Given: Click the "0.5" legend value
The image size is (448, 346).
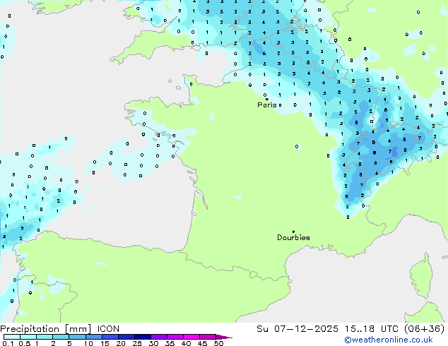Looking at the screenshot, I should (25, 343).
